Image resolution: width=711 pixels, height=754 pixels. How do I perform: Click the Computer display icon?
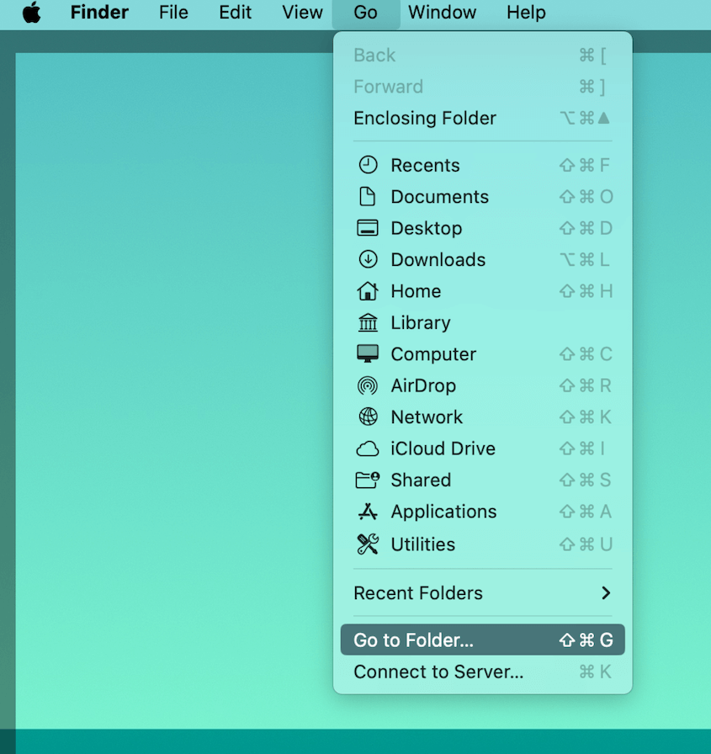pos(368,353)
